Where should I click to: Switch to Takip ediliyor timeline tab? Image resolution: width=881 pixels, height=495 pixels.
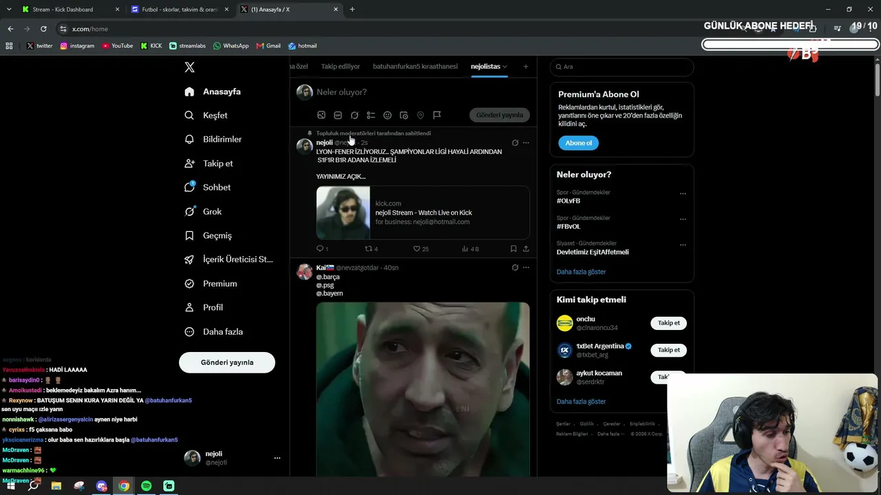[341, 67]
